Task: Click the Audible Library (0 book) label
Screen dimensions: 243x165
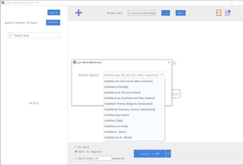Action: [21, 23]
